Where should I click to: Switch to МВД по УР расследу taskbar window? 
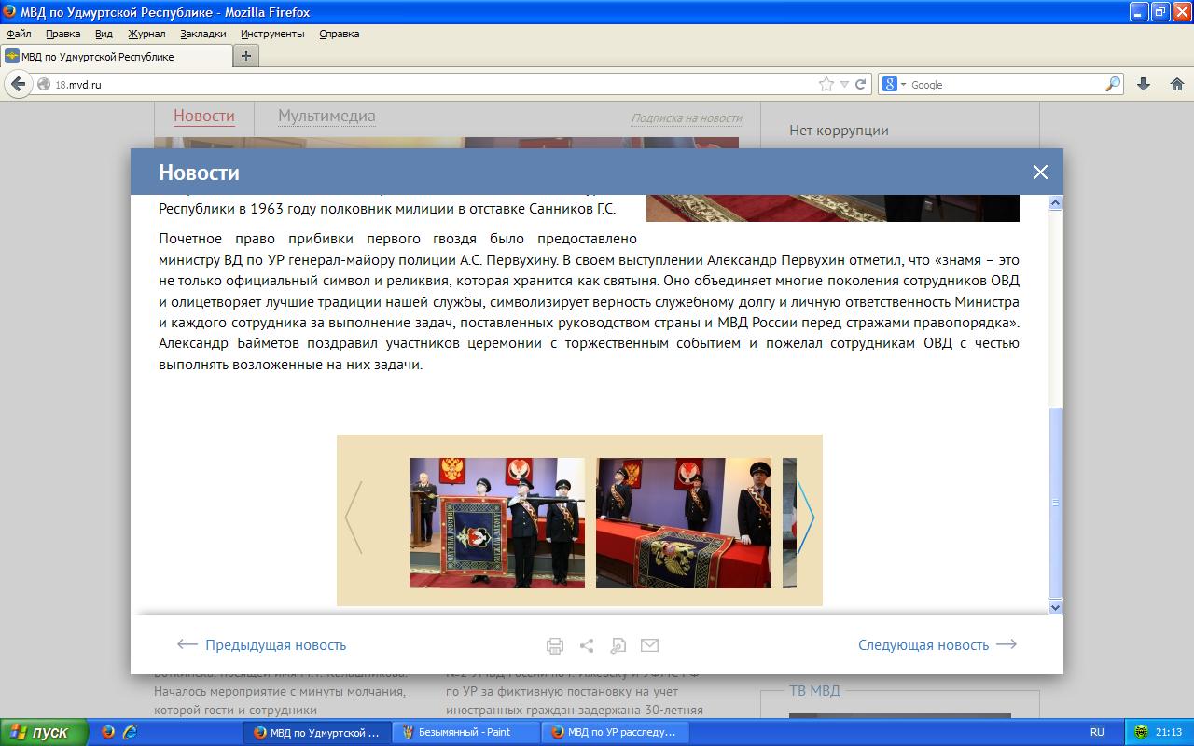615,732
